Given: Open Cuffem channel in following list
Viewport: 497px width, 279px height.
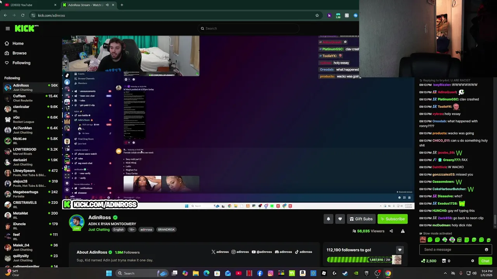Looking at the screenshot, I should pyautogui.click(x=31, y=98).
